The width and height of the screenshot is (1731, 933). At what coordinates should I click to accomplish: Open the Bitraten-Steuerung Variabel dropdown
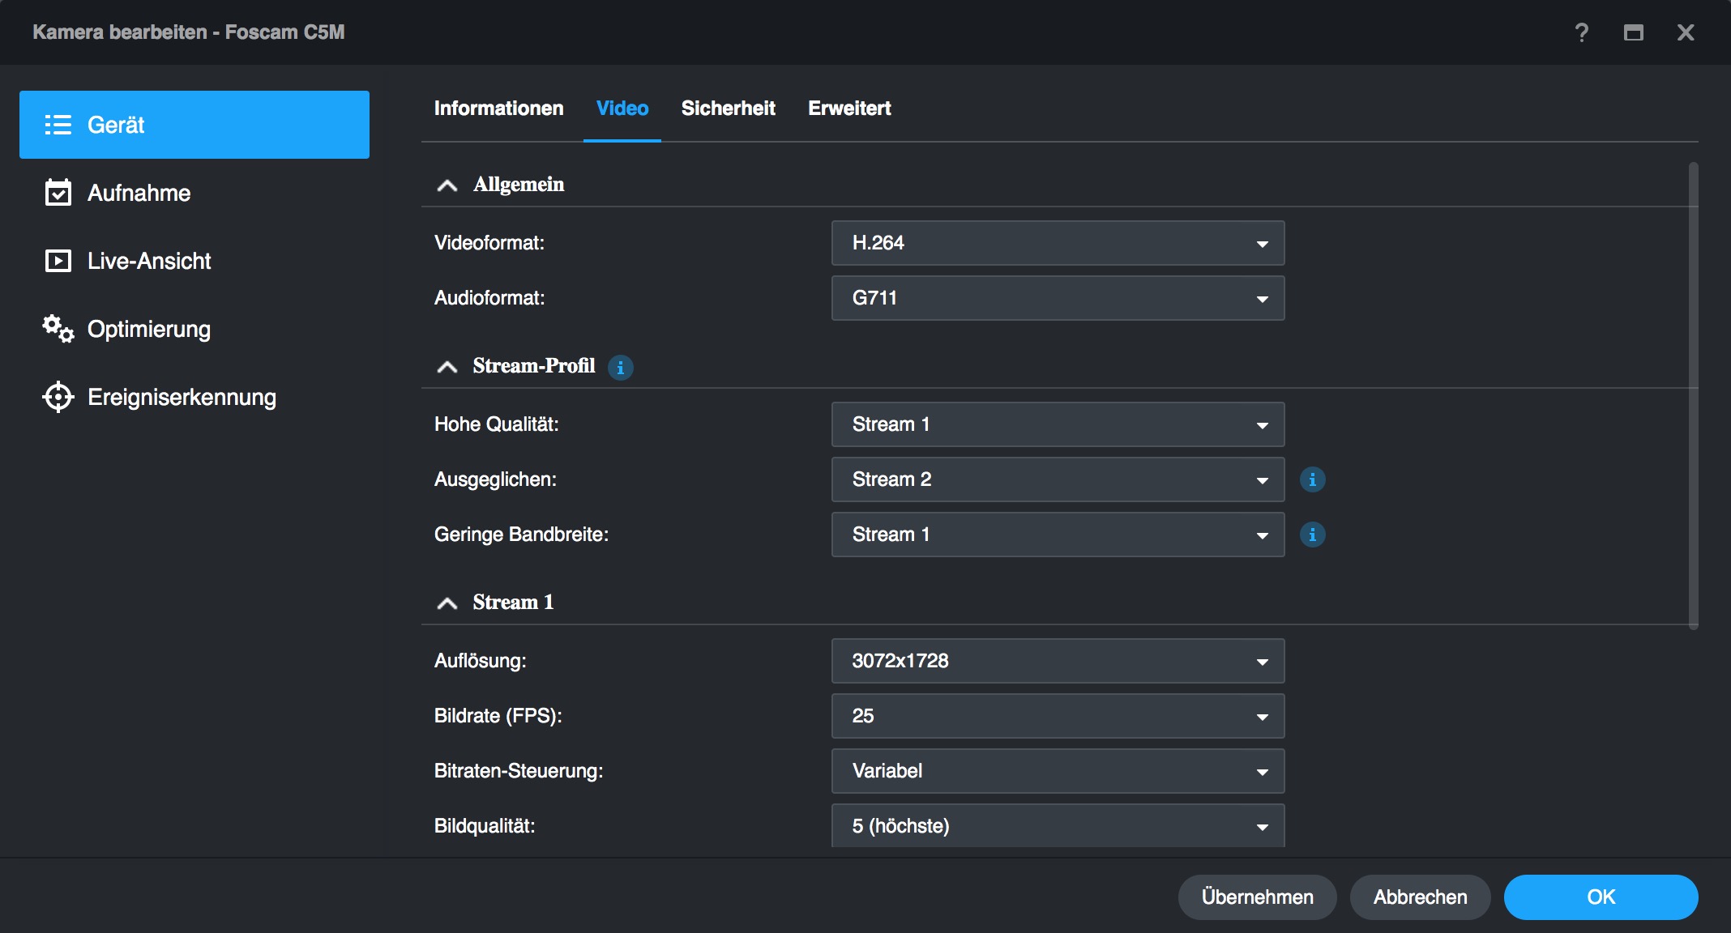coord(1058,771)
